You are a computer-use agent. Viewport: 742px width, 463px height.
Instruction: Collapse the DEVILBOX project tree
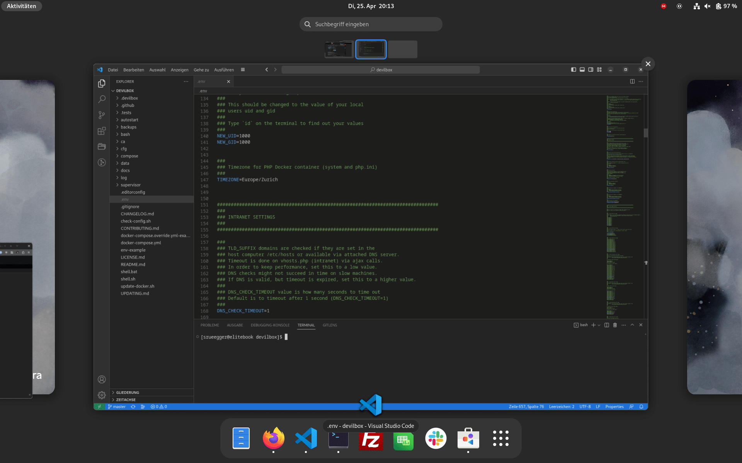click(124, 90)
